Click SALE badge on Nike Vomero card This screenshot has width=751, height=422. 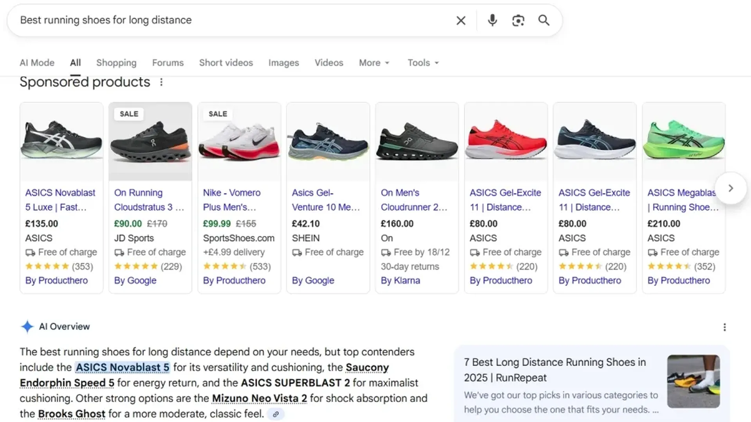(218, 114)
